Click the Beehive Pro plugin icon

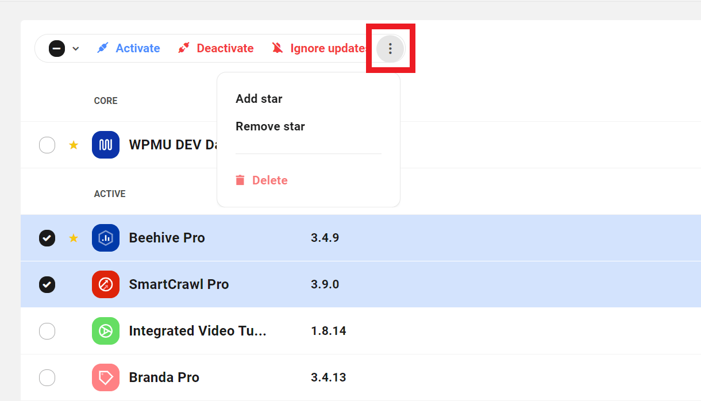point(106,238)
